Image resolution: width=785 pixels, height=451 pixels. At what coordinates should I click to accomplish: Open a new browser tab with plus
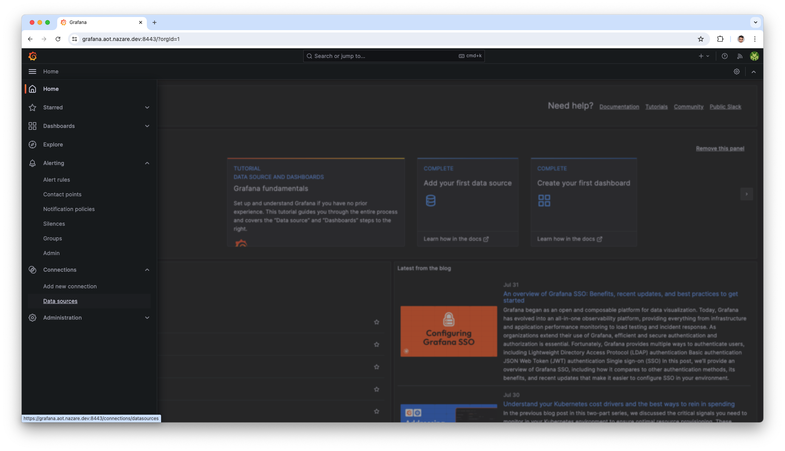(x=155, y=22)
